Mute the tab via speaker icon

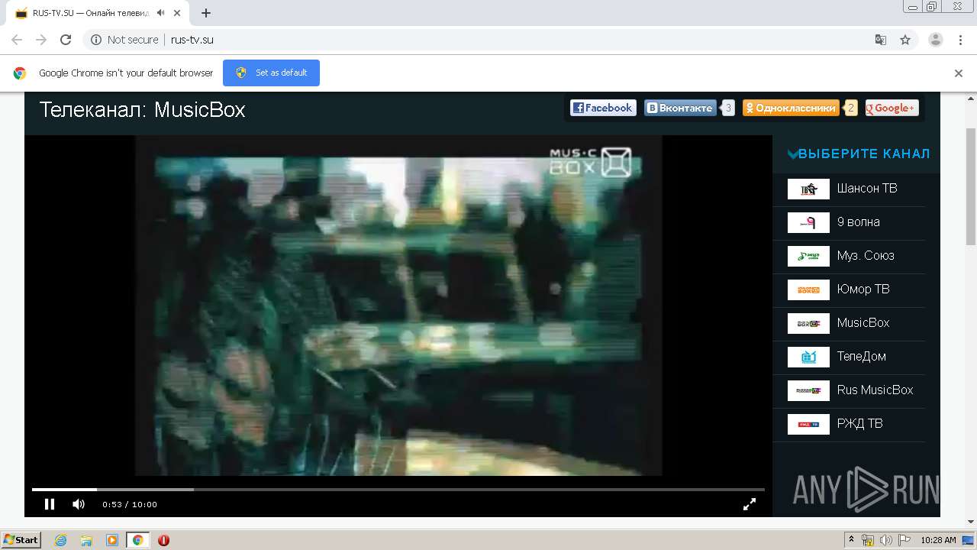coord(160,13)
